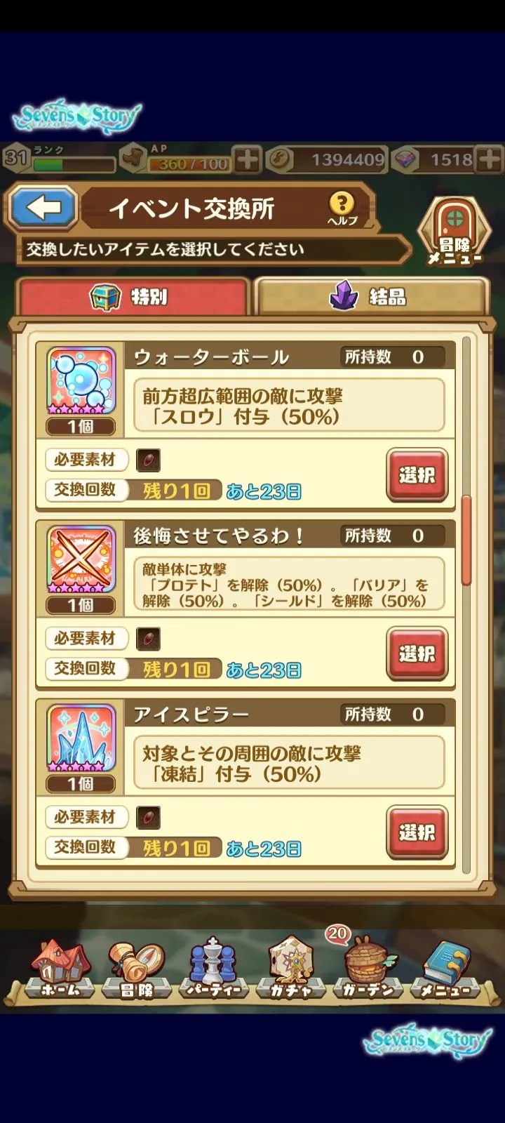Add AP with the plus button
This screenshot has height=1123, width=505.
(248, 159)
